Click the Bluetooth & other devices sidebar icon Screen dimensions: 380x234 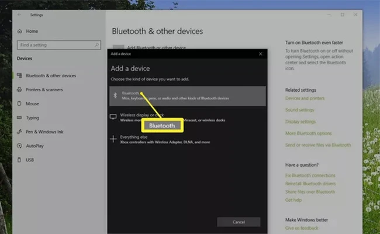coord(20,75)
